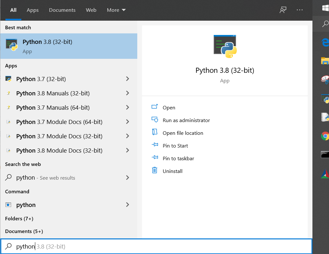Choose Pin to taskbar

(x=178, y=159)
